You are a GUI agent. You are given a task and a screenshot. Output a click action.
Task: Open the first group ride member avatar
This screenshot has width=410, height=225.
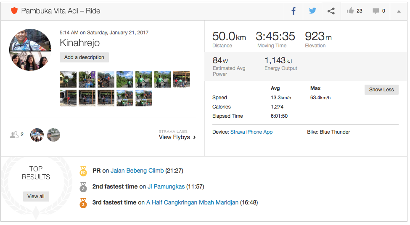(37, 135)
